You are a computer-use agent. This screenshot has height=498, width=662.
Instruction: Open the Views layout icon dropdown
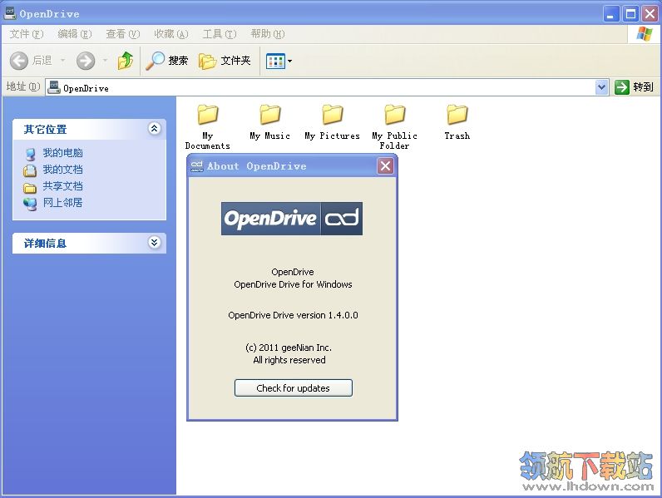(279, 62)
